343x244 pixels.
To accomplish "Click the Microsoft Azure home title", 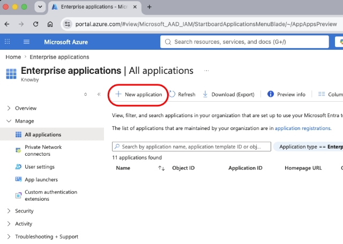I will (x=66, y=42).
